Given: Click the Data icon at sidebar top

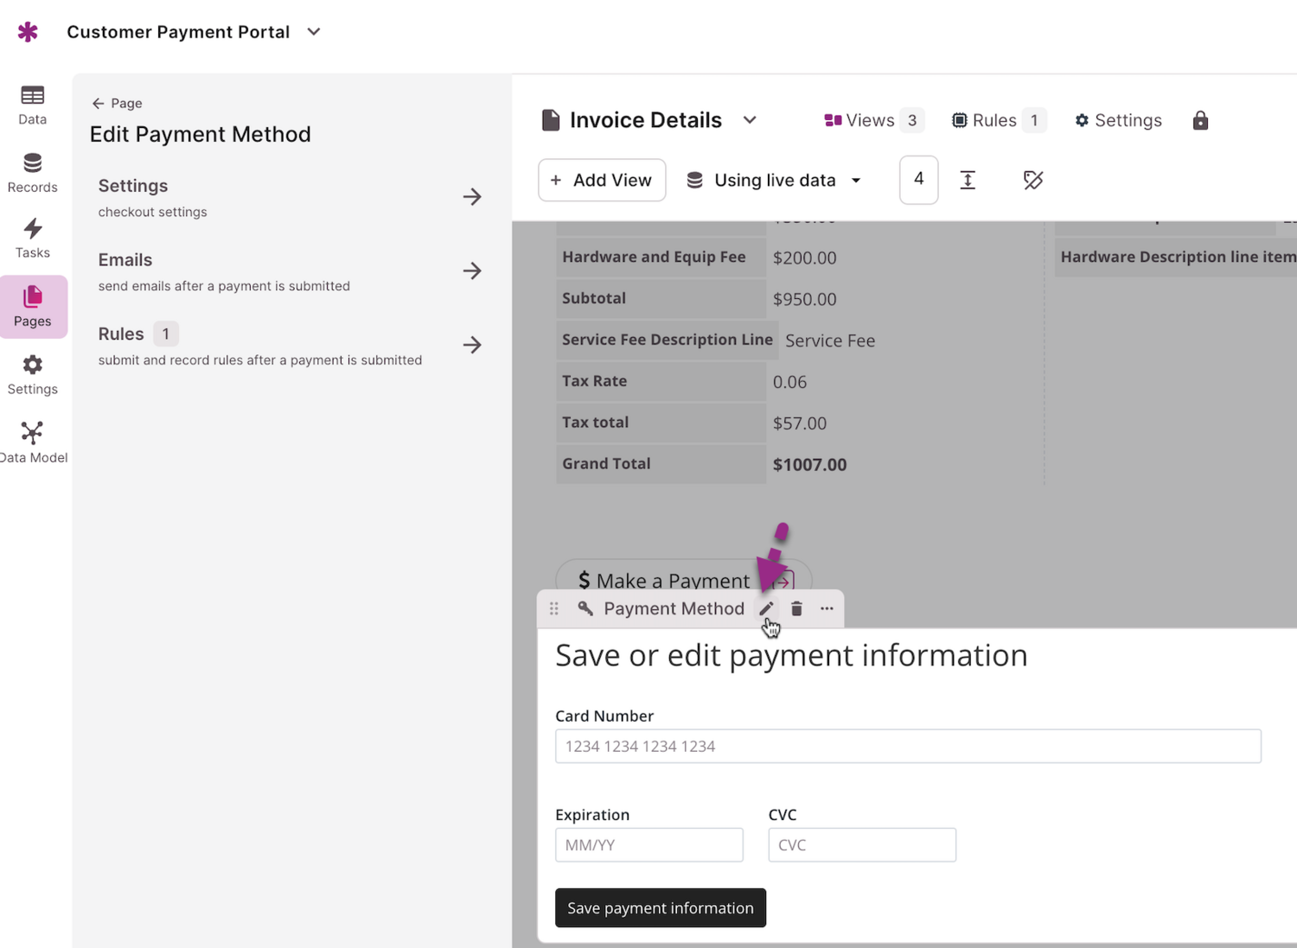Looking at the screenshot, I should tap(32, 104).
